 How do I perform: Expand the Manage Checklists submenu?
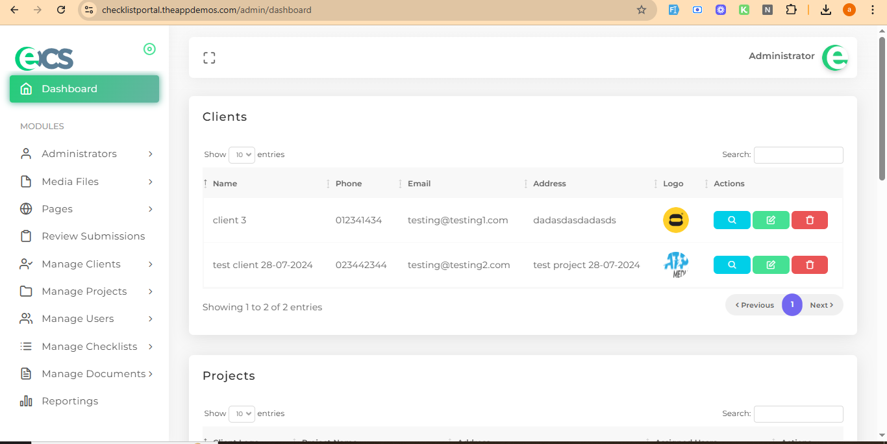88,347
